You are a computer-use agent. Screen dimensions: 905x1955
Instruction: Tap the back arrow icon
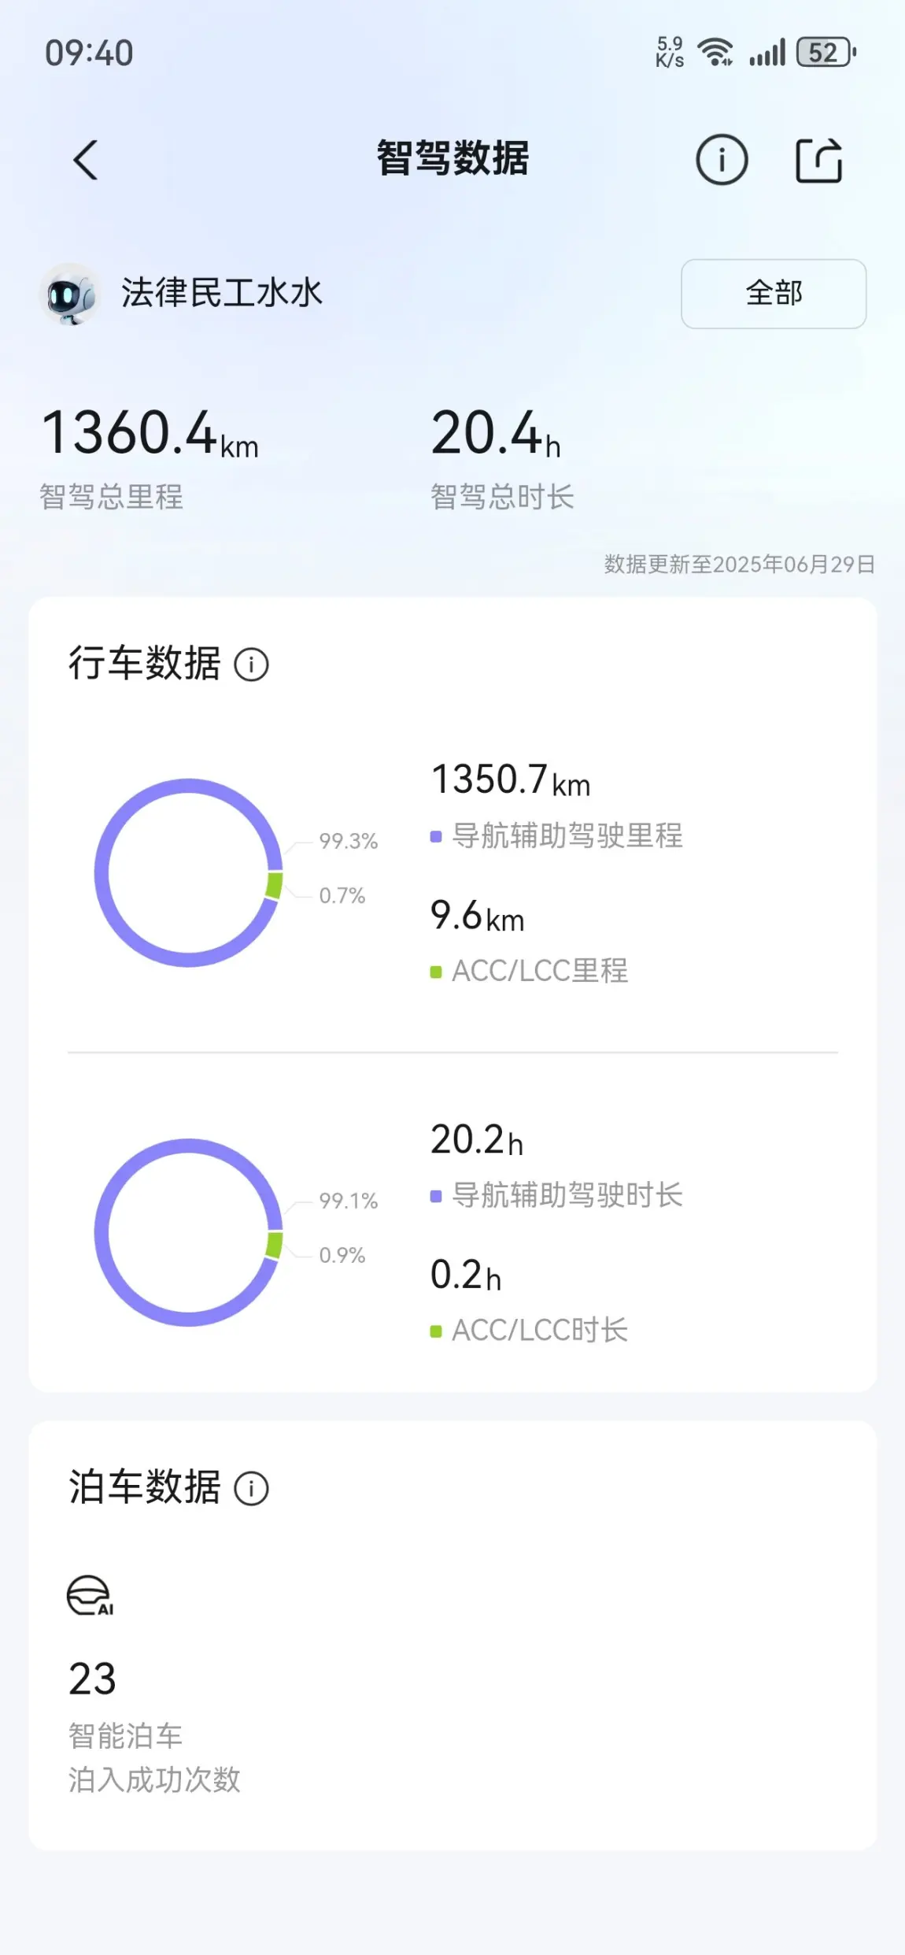[86, 160]
